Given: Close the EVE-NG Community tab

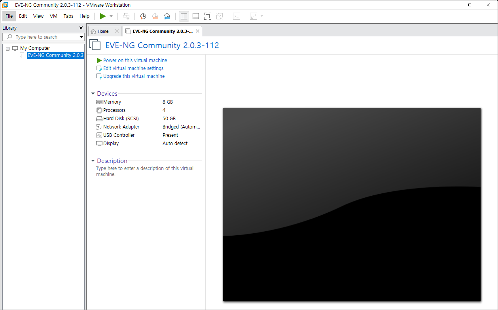Looking at the screenshot, I should (198, 31).
